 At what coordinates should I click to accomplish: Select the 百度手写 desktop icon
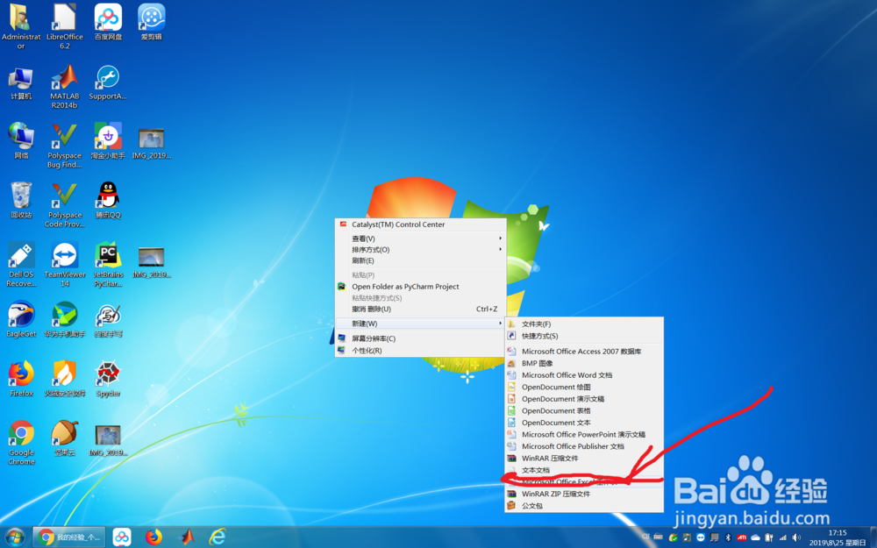[x=107, y=319]
